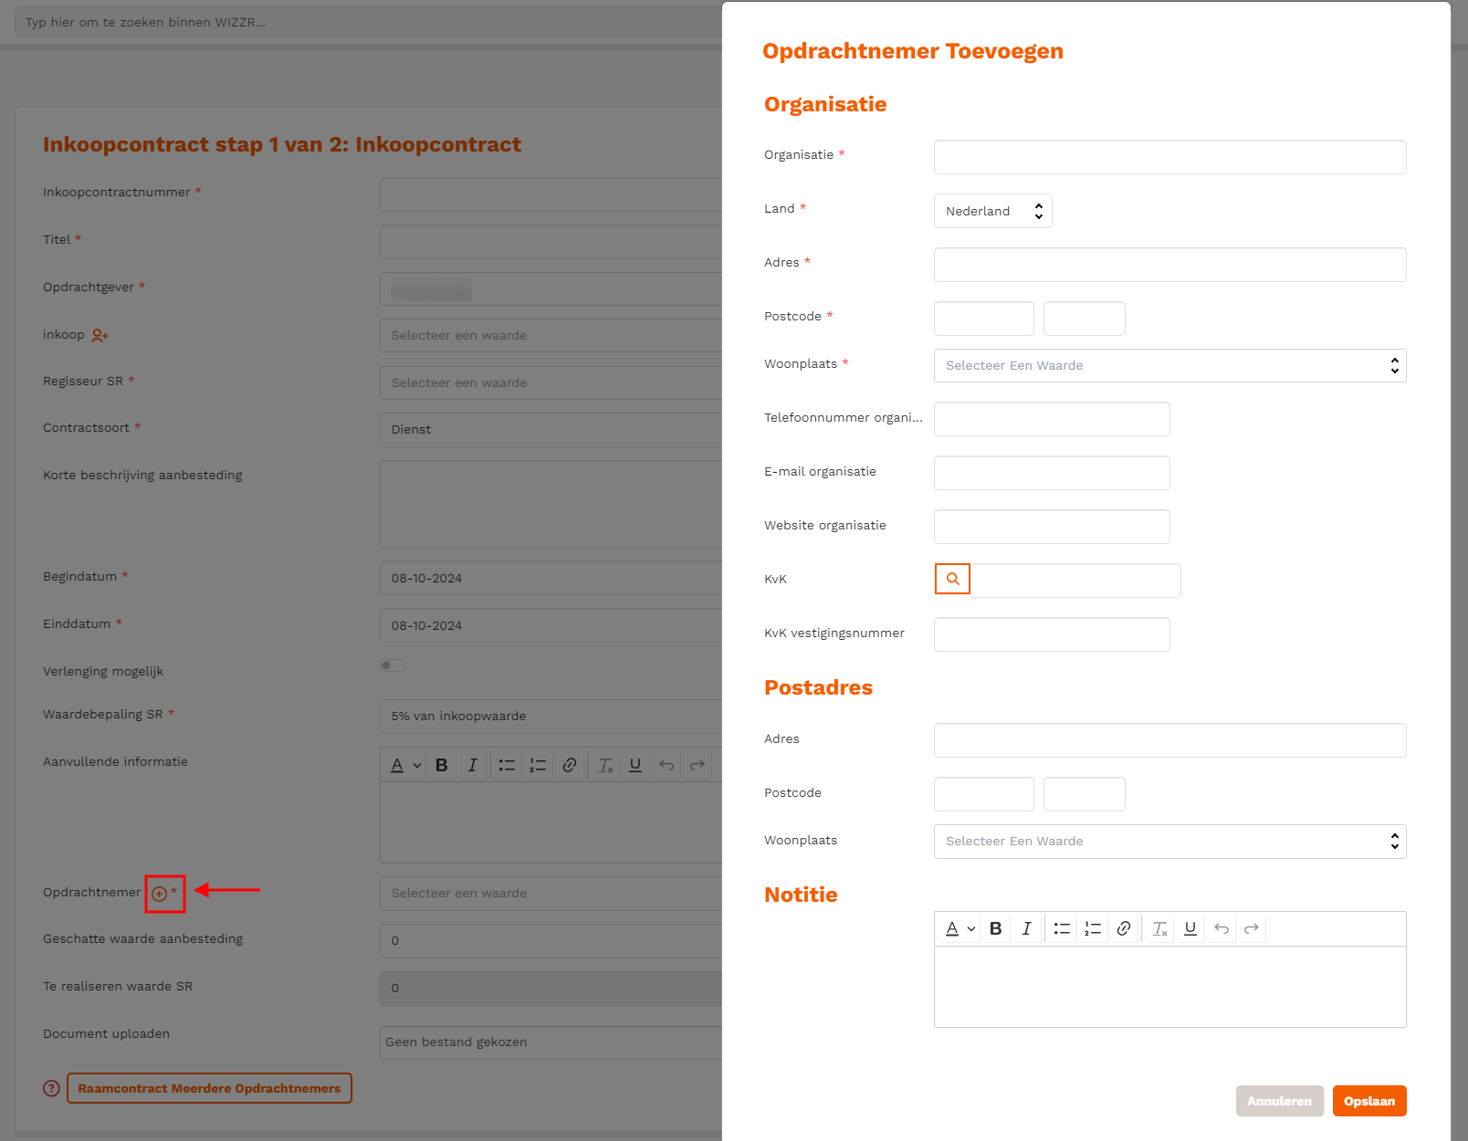Insert numbered list in Notitie editor

pyautogui.click(x=1093, y=928)
